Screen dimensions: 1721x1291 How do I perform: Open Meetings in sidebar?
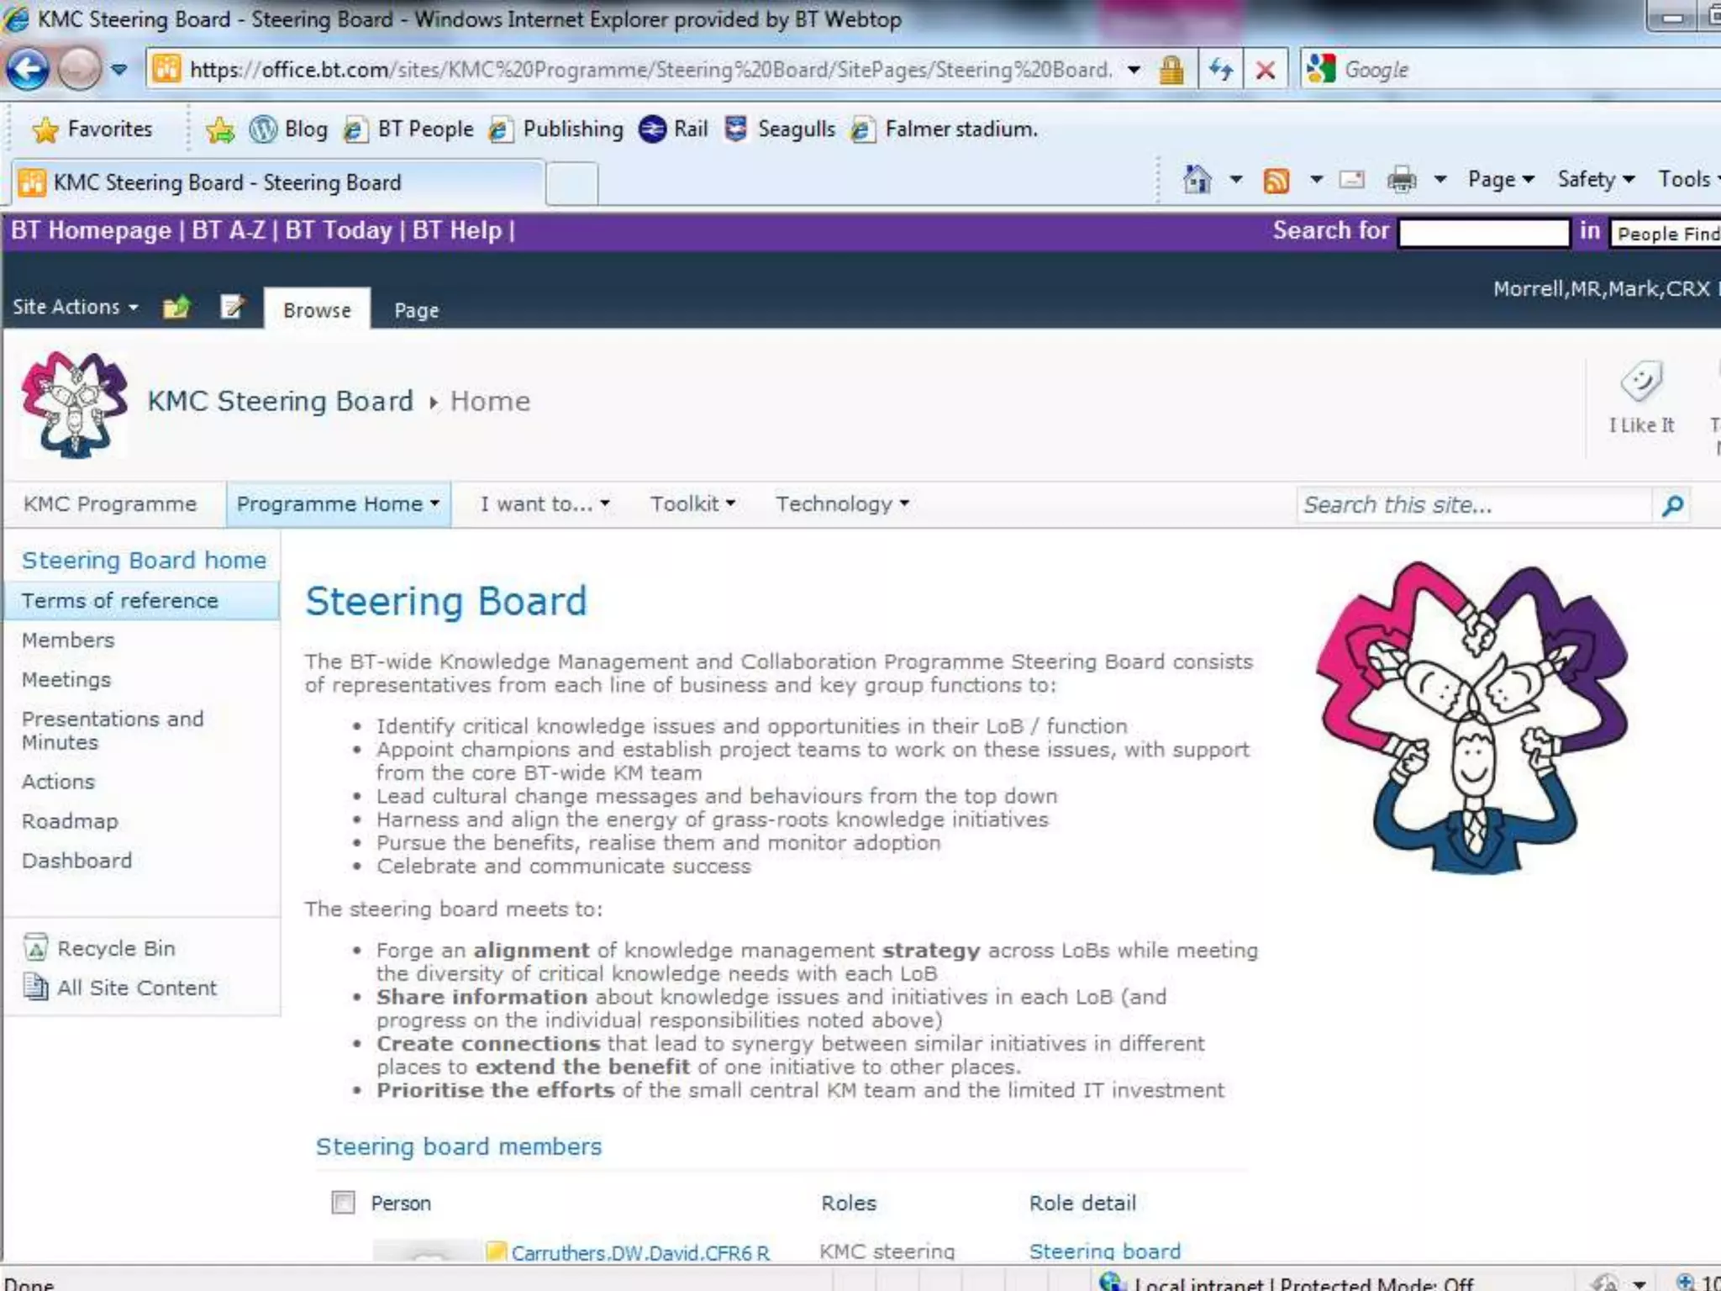(66, 679)
